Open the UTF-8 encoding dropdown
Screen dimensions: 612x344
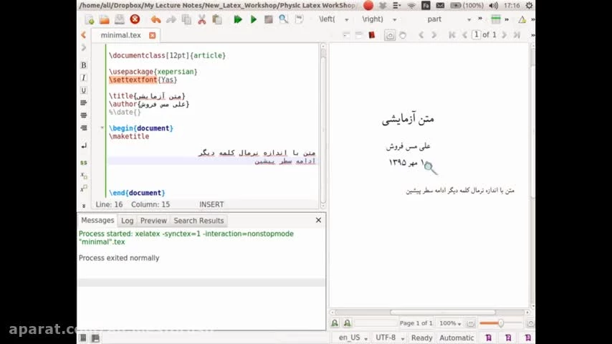389,338
